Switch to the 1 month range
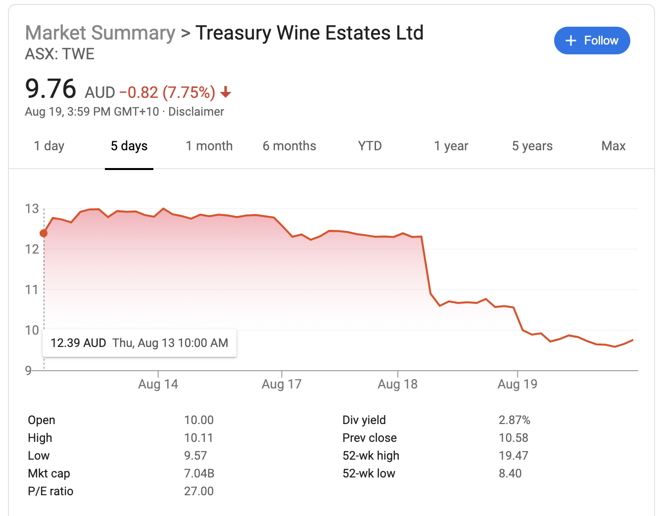The width and height of the screenshot is (660, 516). click(209, 146)
